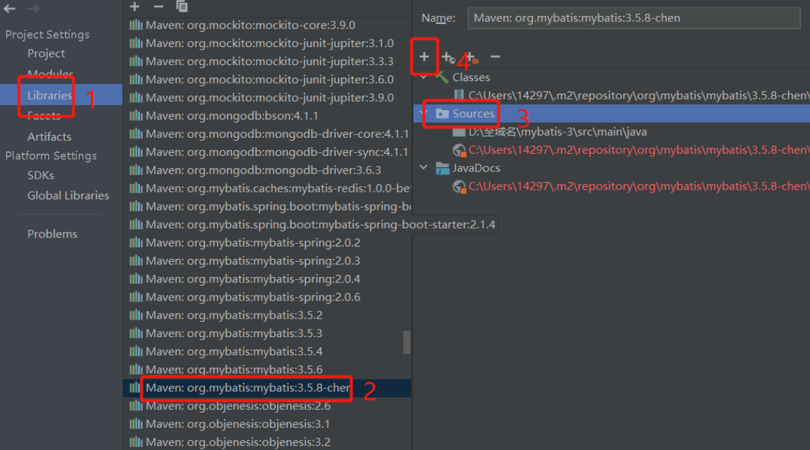810x450 pixels.
Task: Add a documentation URL root
Action: coord(448,57)
